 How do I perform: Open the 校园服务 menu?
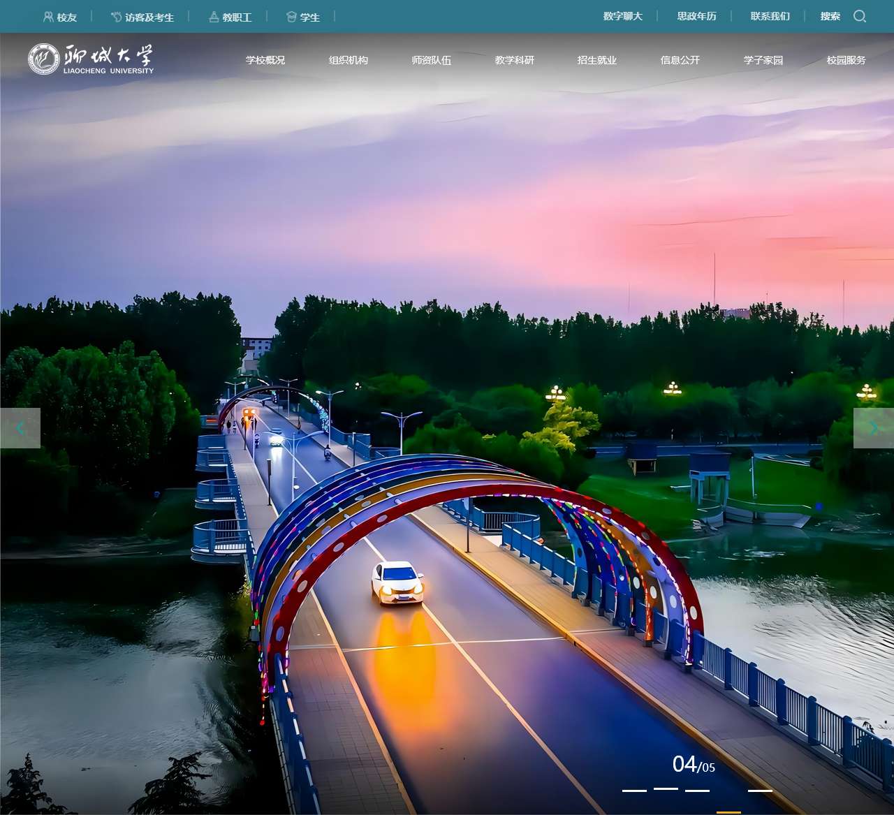(846, 60)
